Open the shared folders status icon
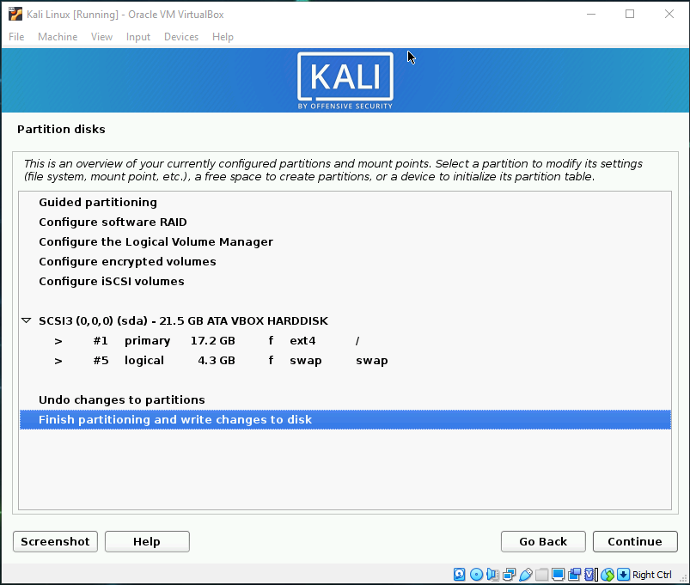This screenshot has width=690, height=585. tap(541, 575)
